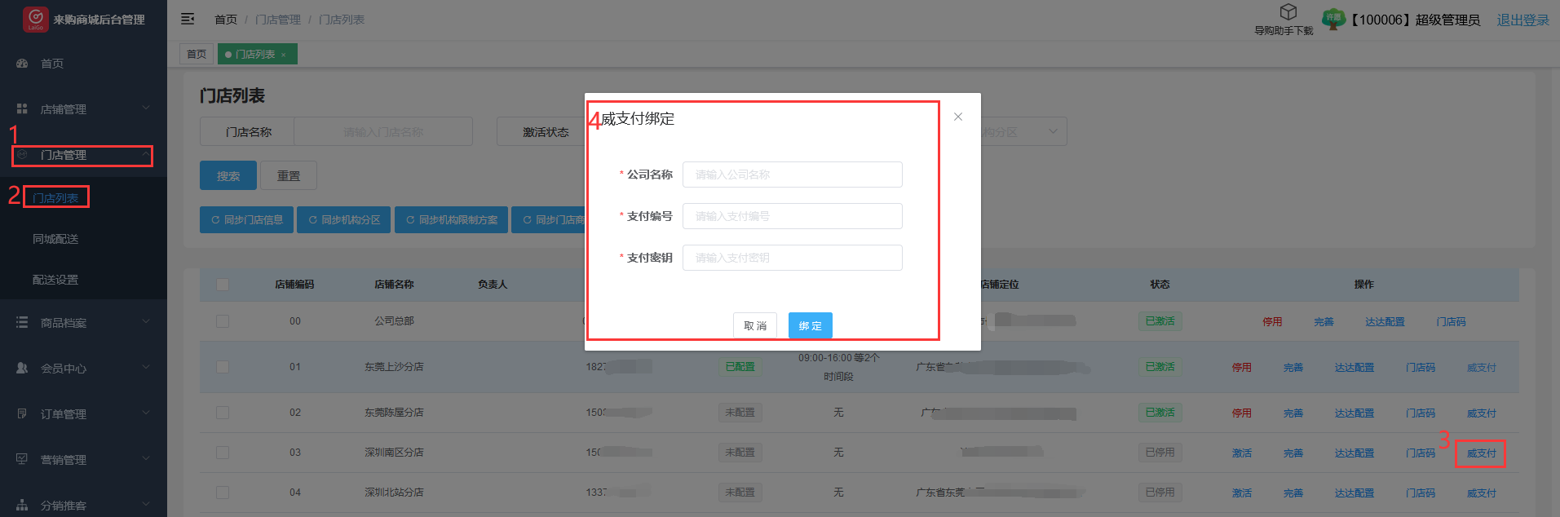
Task: Click the 公司名称 input field
Action: 792,175
